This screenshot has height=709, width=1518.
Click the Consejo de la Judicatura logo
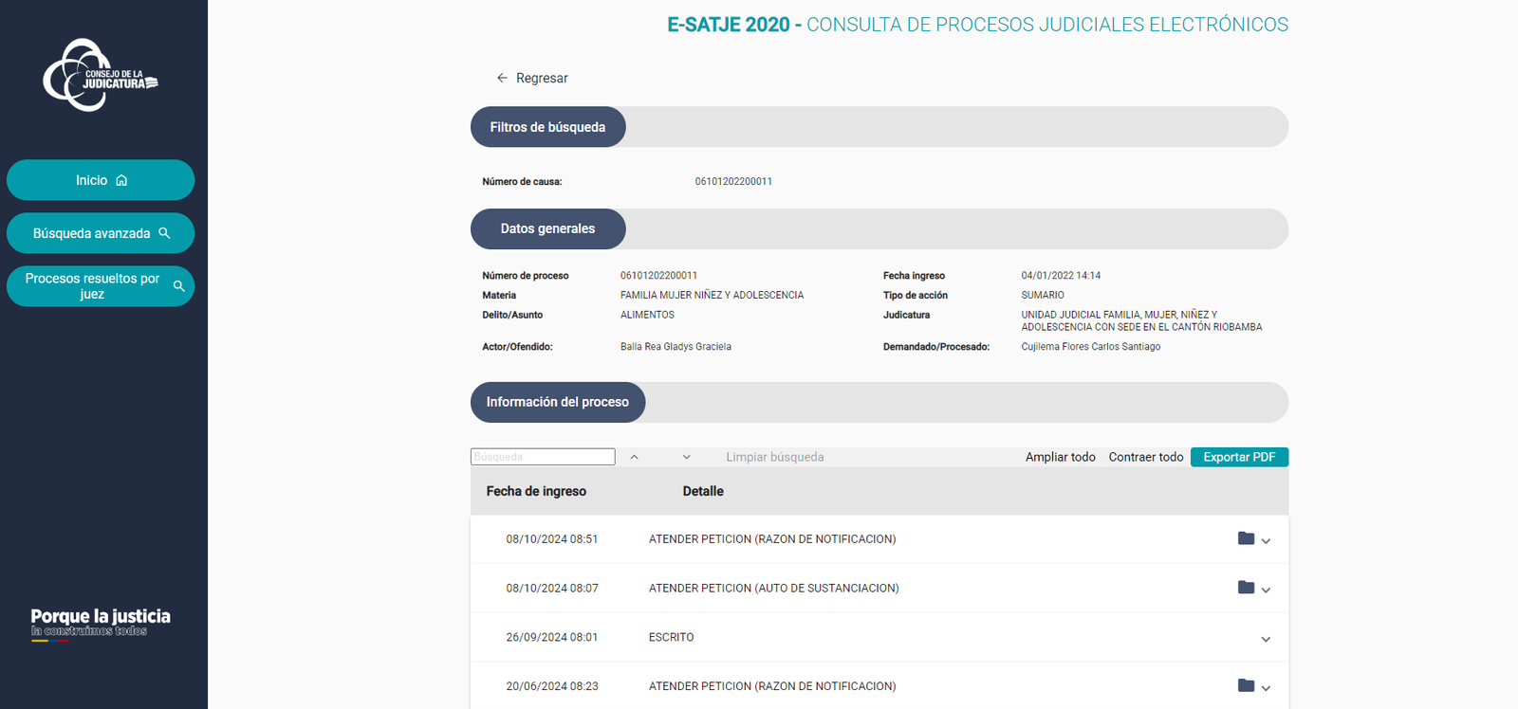[x=100, y=76]
